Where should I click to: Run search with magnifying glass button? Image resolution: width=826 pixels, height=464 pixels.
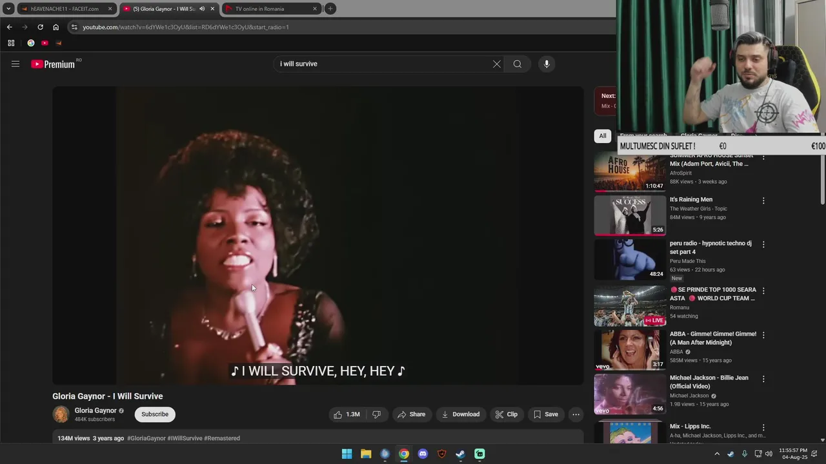click(517, 64)
